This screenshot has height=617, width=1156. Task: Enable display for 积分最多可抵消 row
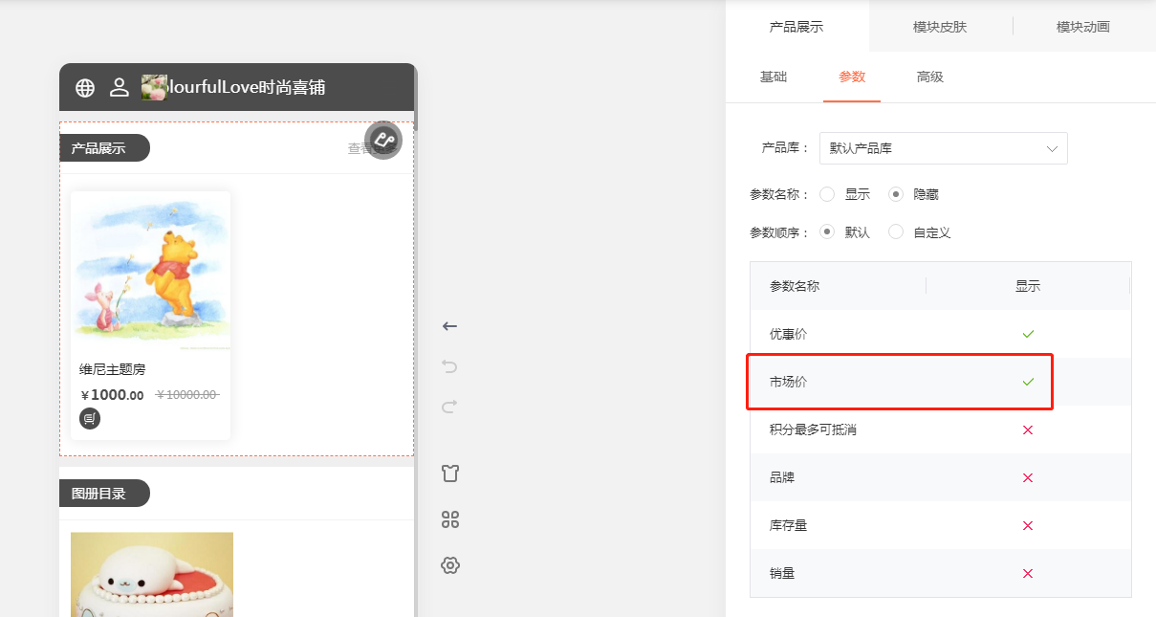[x=1028, y=430]
